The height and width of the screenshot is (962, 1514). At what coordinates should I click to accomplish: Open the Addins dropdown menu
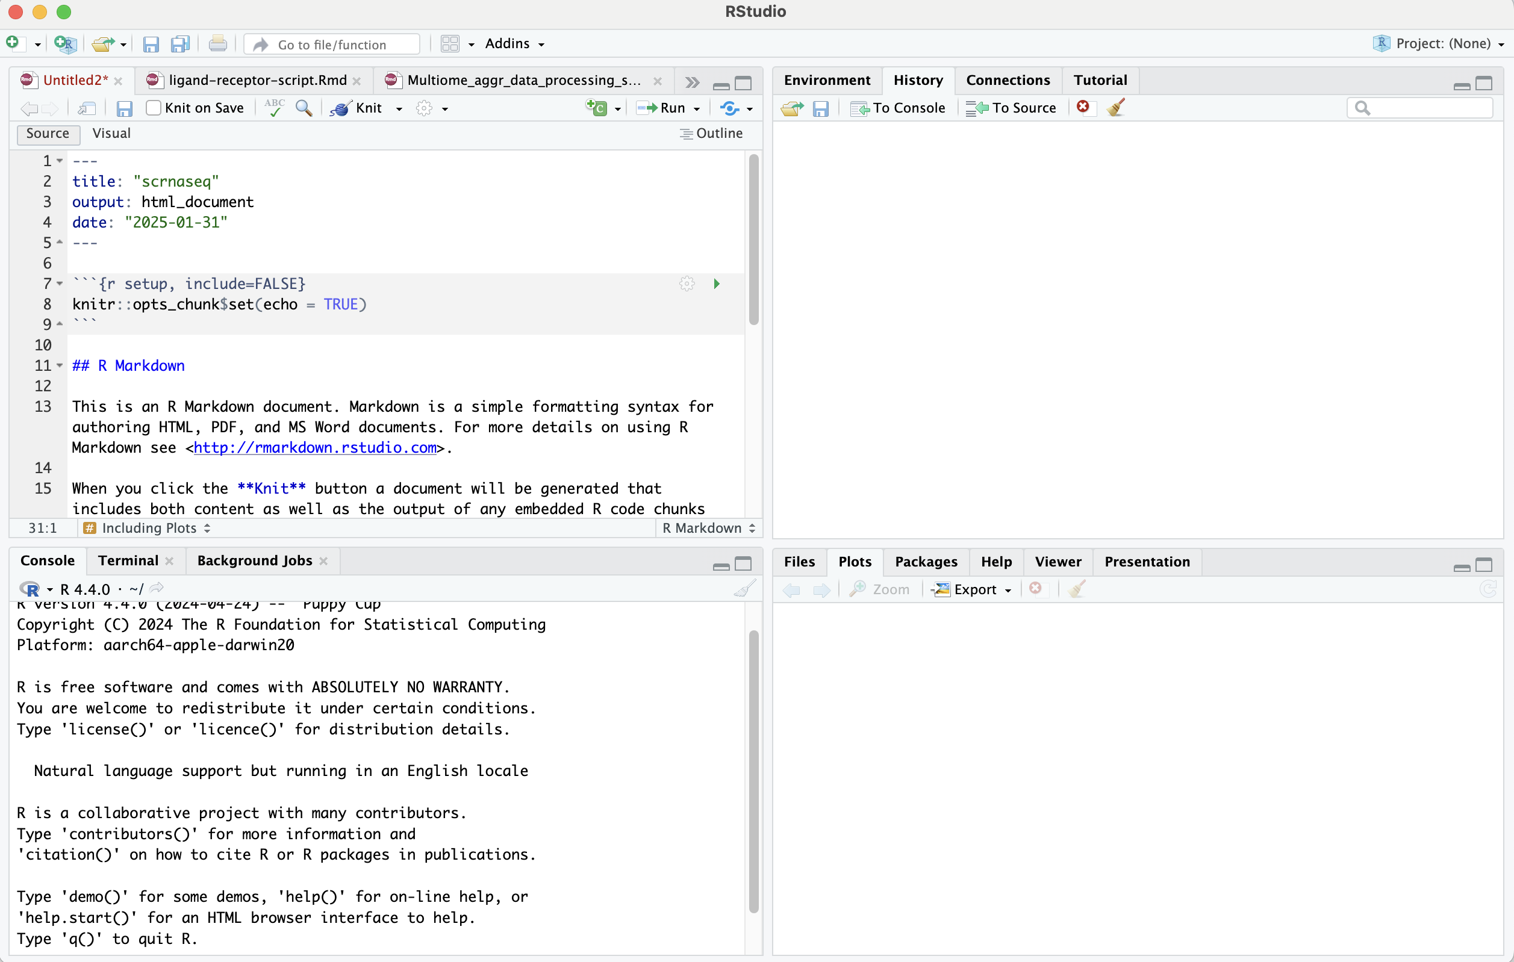514,43
